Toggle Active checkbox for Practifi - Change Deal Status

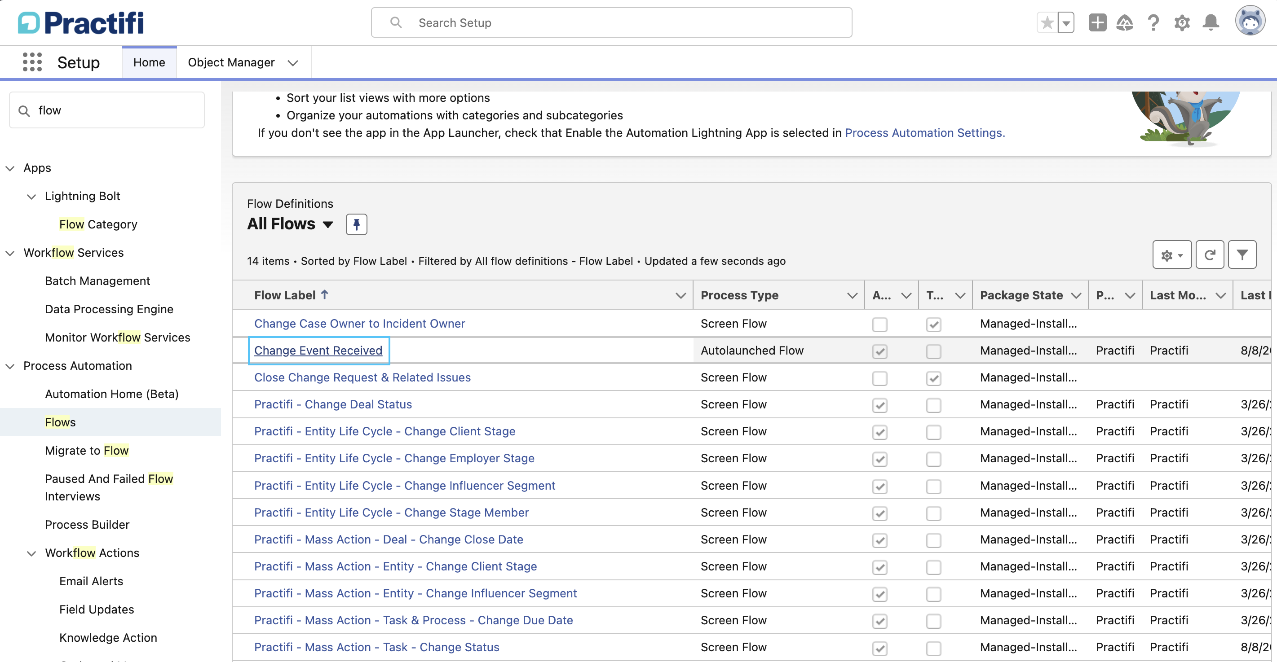tap(880, 405)
